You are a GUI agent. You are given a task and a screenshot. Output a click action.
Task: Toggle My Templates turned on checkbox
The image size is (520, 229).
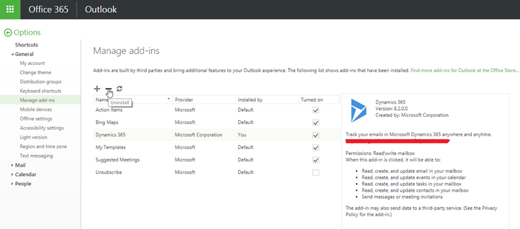(x=316, y=147)
